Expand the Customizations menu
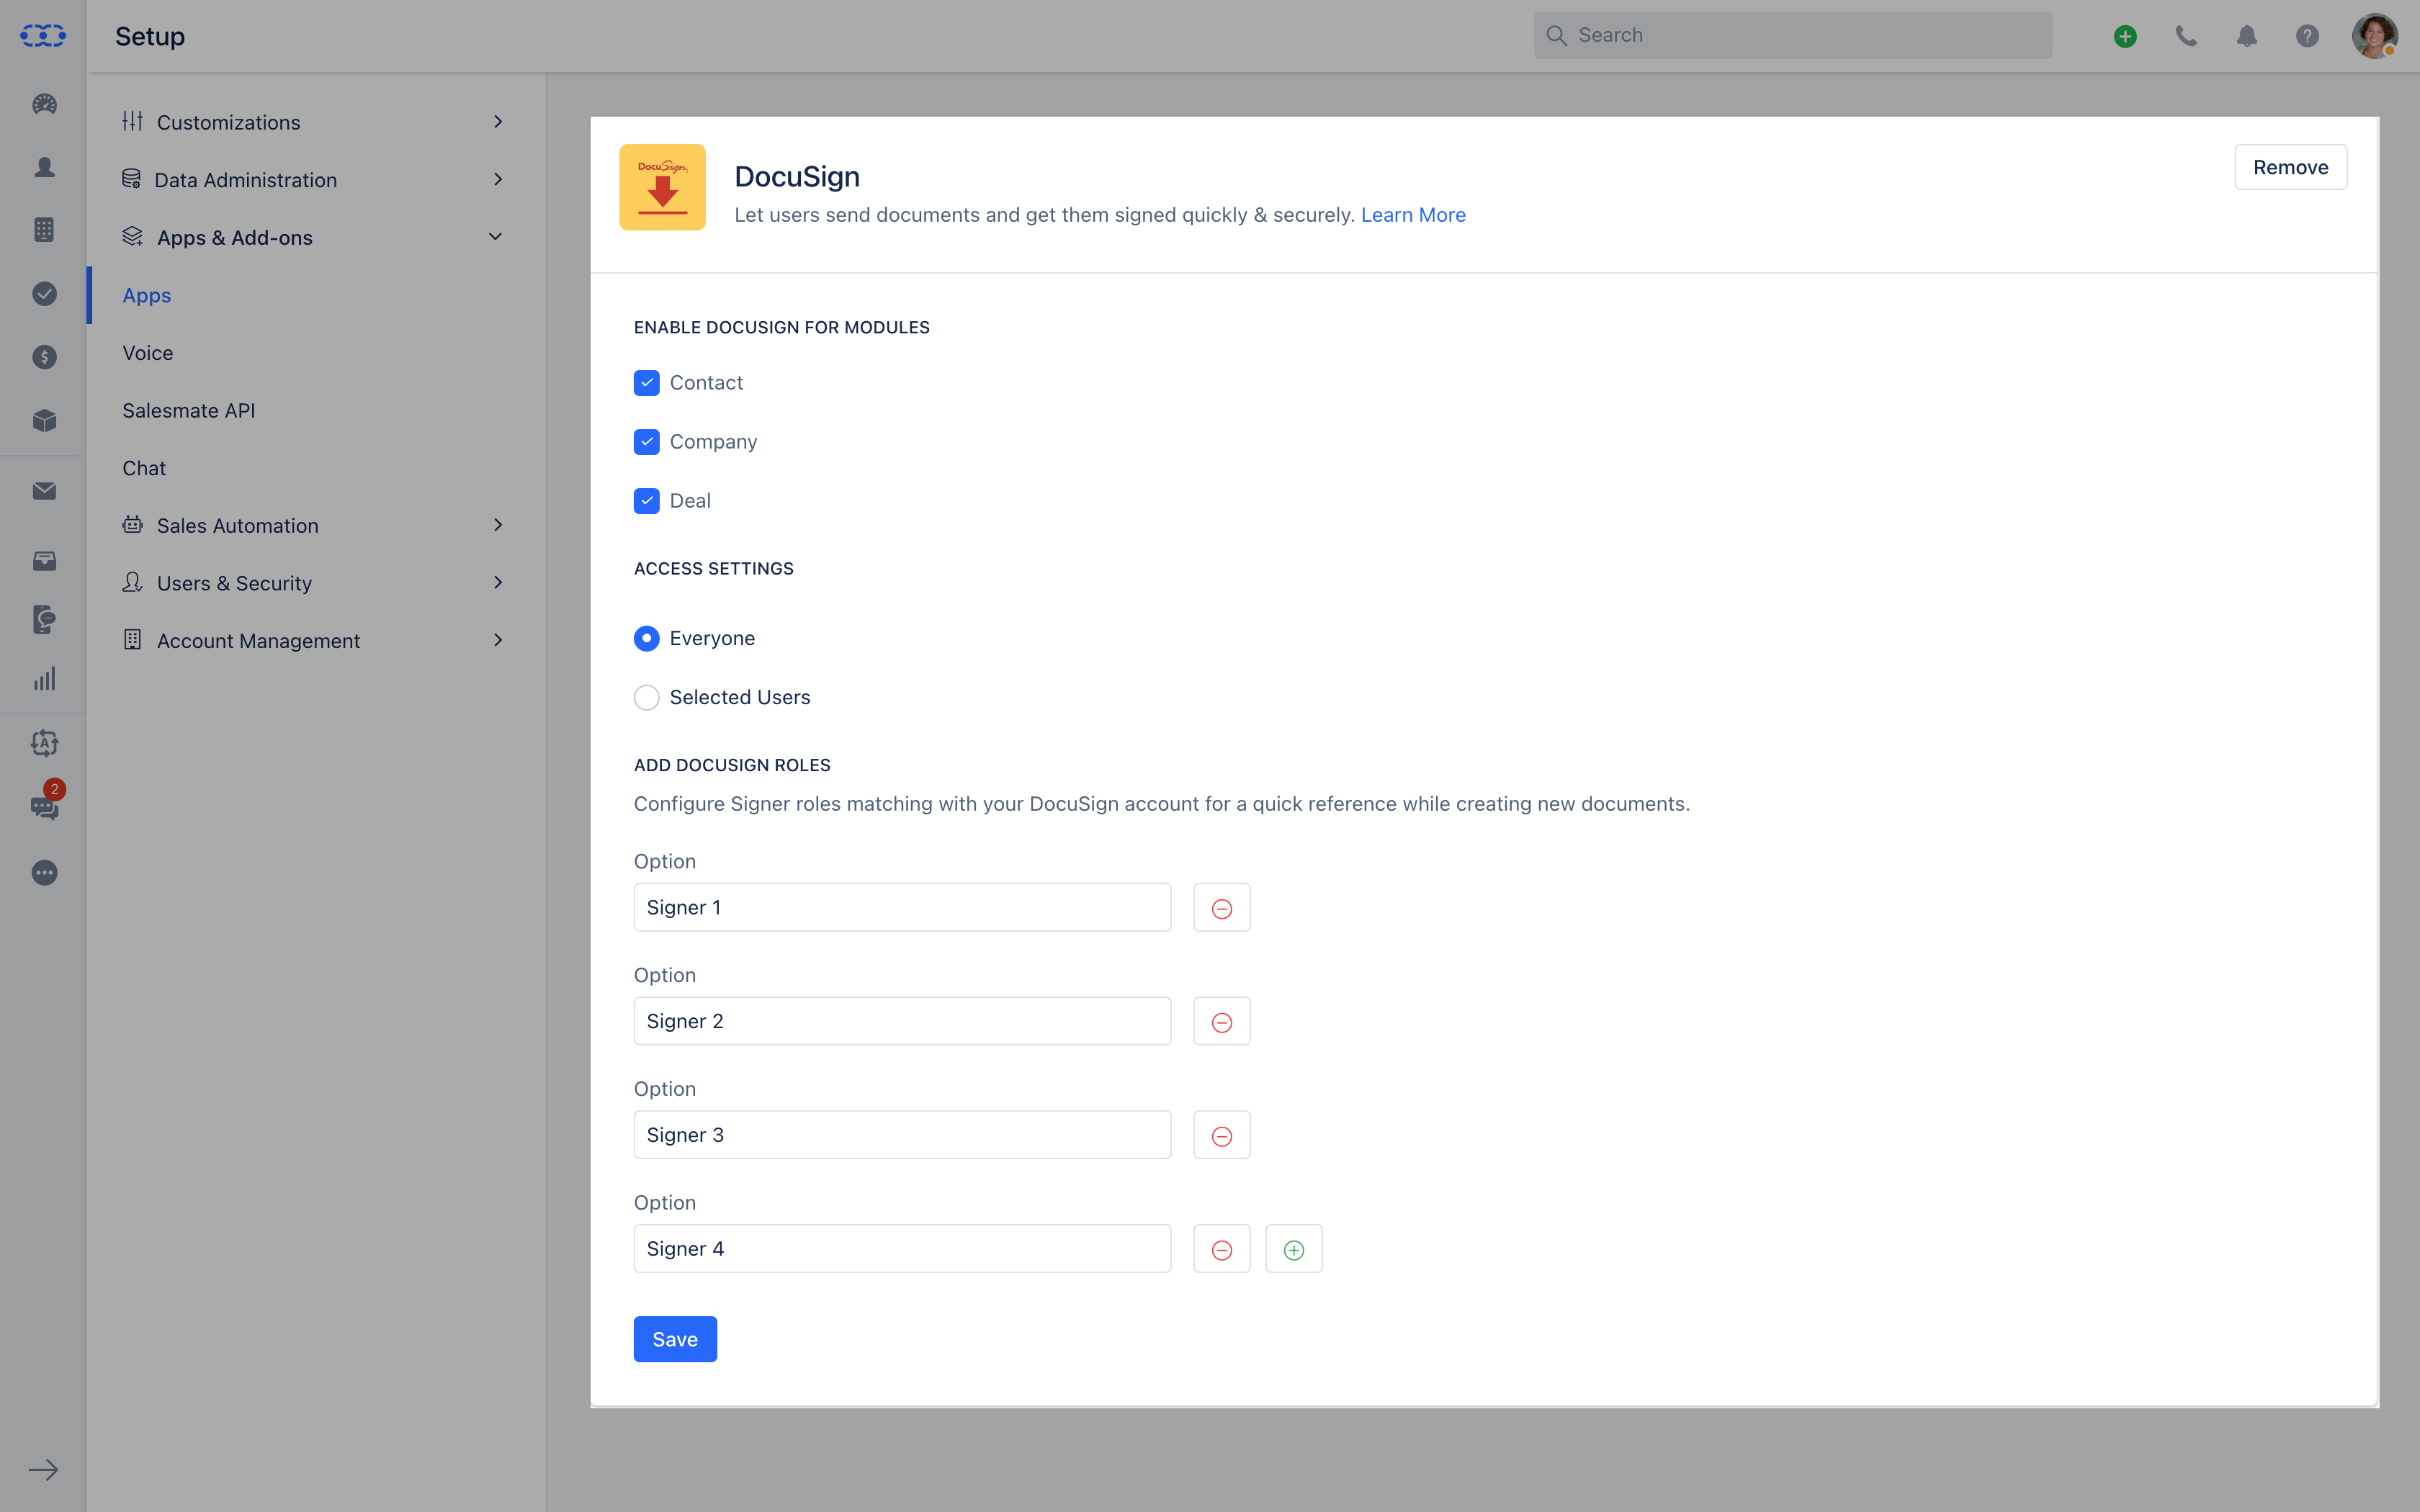Screen dimensions: 2420x1512 [x=315, y=122]
